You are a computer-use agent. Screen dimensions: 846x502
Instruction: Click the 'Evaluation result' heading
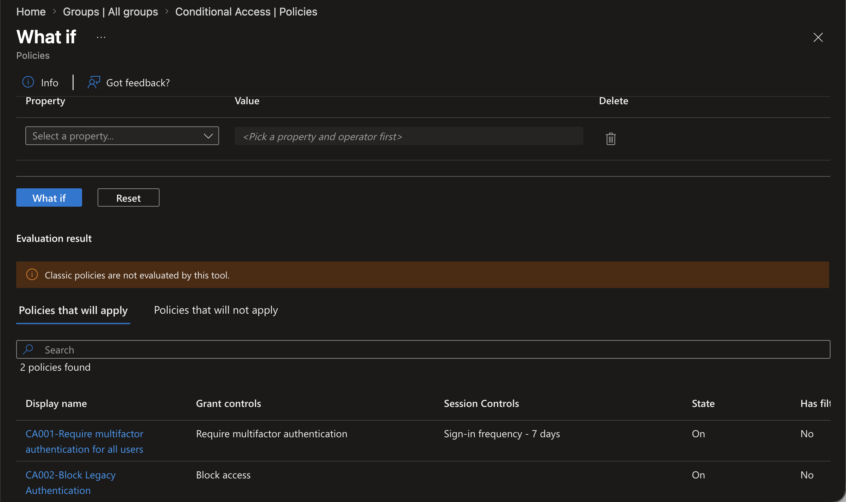click(54, 238)
